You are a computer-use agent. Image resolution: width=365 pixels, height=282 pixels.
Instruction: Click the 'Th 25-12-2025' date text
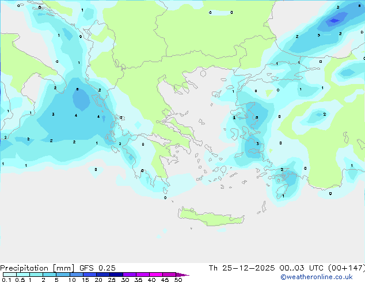point(242,268)
